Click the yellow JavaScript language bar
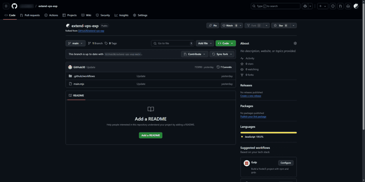This screenshot has height=182, width=365. click(269, 132)
